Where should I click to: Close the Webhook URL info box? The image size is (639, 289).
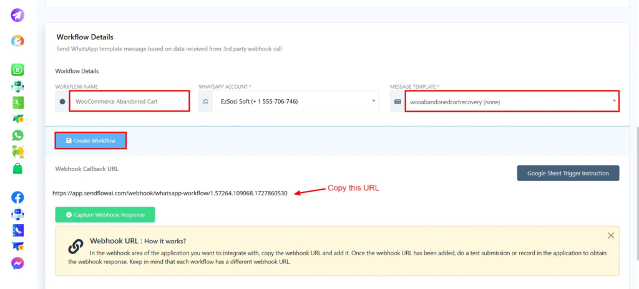[611, 235]
